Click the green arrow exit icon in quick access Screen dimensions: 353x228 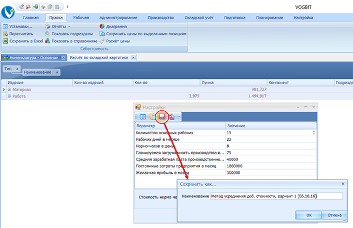[35, 6]
